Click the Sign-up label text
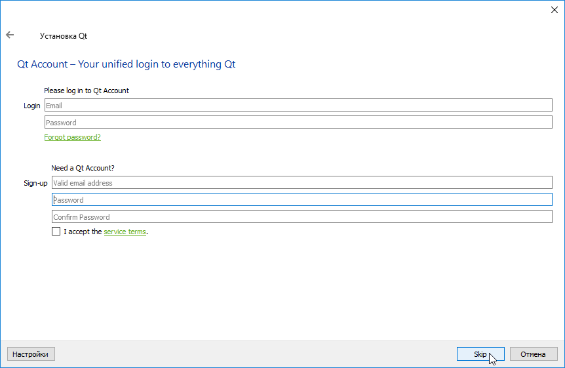Image resolution: width=565 pixels, height=368 pixels. coord(35,184)
